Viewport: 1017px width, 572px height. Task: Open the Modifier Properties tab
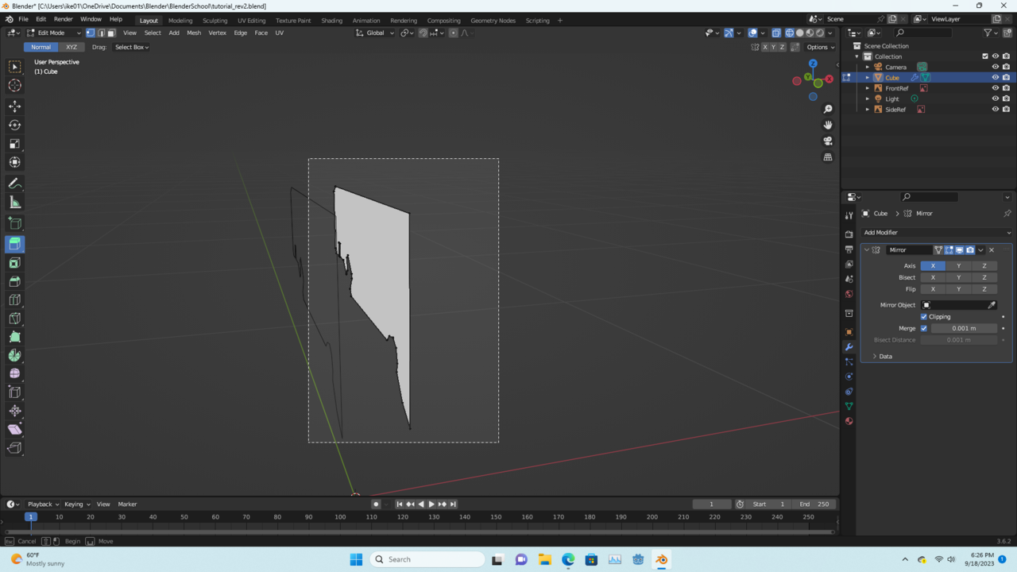pos(848,347)
